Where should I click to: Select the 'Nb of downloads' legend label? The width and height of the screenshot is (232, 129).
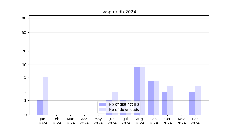click(124, 110)
